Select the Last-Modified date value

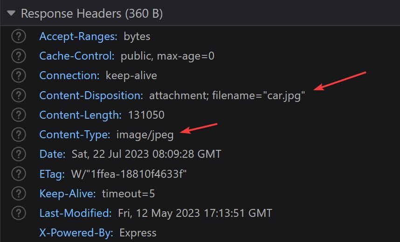pos(195,213)
